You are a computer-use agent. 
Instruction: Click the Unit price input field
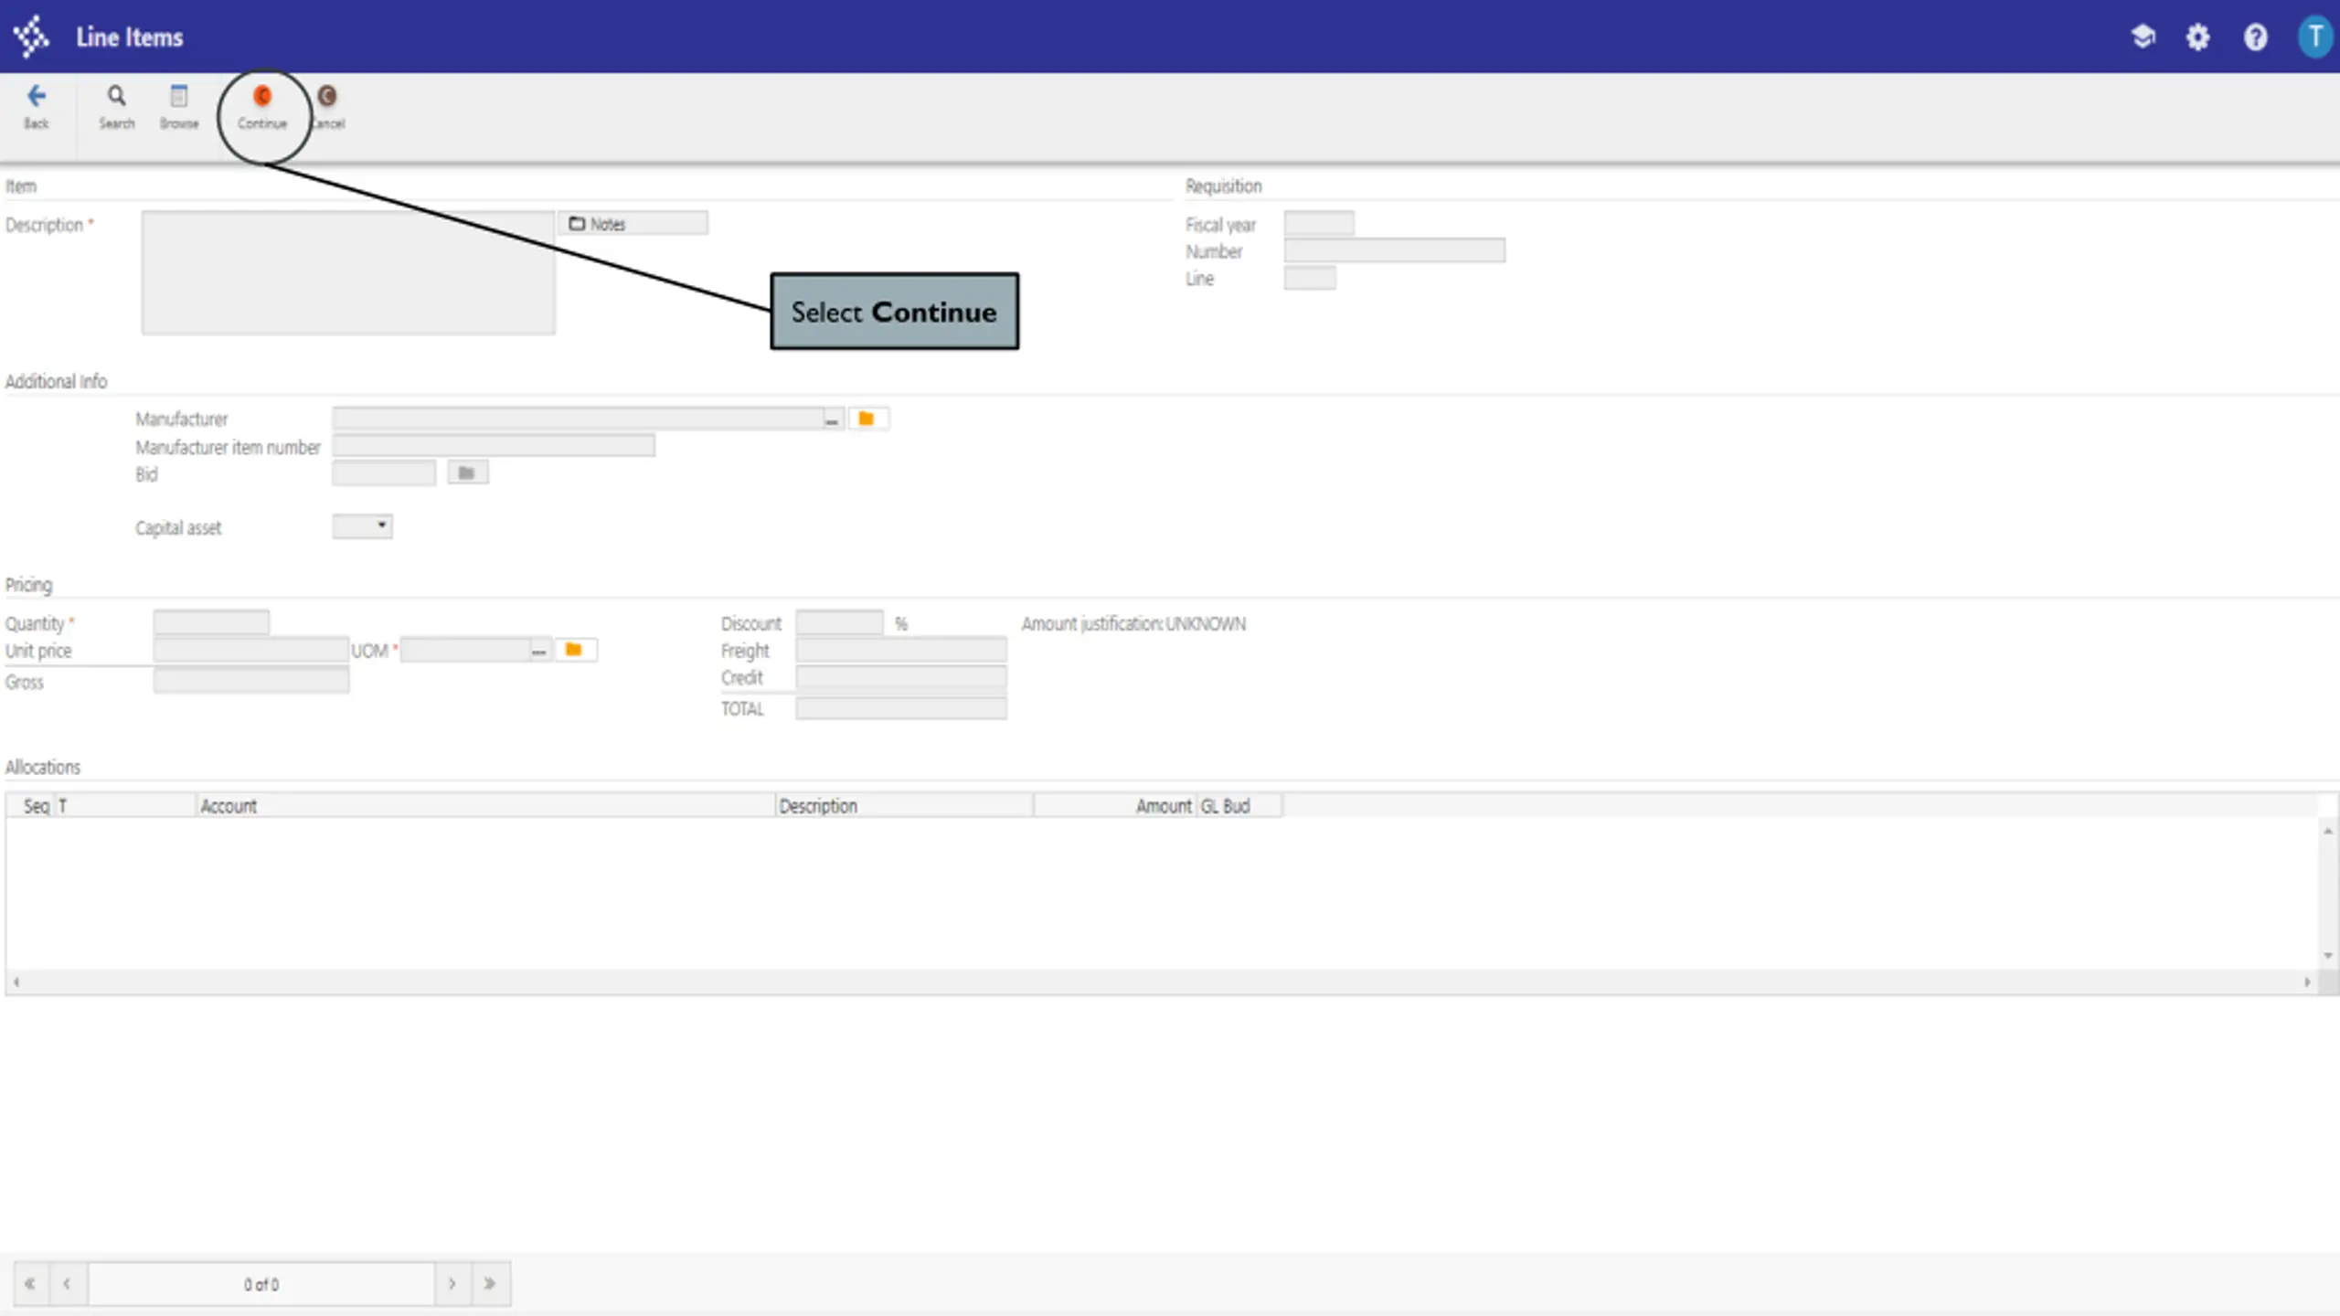(x=251, y=650)
